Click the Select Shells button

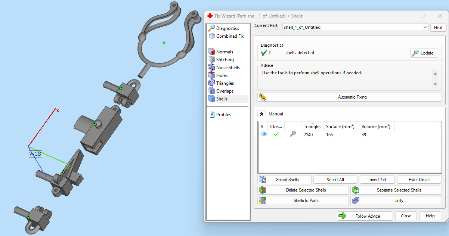point(284,180)
